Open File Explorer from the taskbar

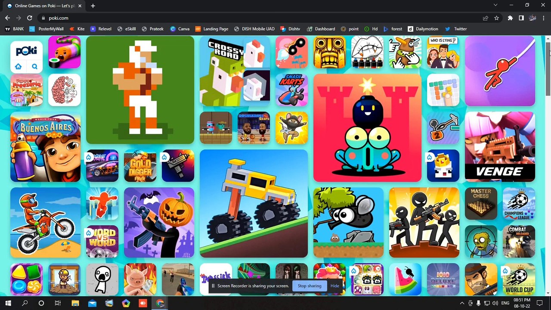coord(75,303)
